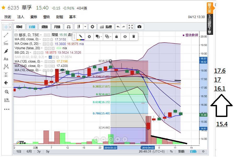Show the hidden SAR indicator

[x=50, y=57]
